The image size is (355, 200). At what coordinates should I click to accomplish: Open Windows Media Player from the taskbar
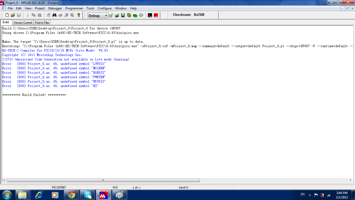pyautogui.click(x=55, y=195)
